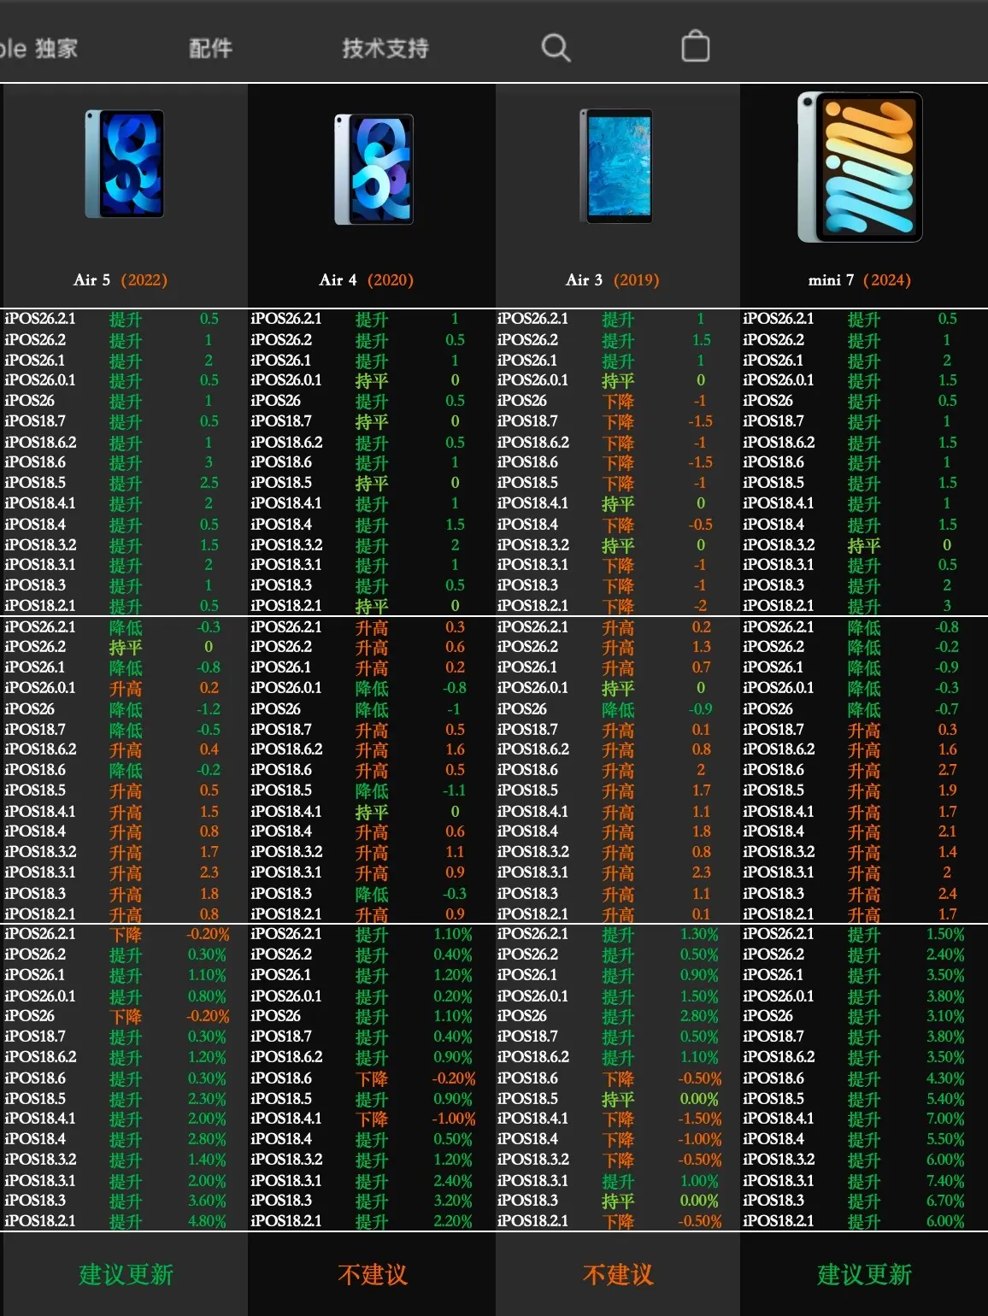Click the 2.30% value in Air 5 column

(x=207, y=1099)
